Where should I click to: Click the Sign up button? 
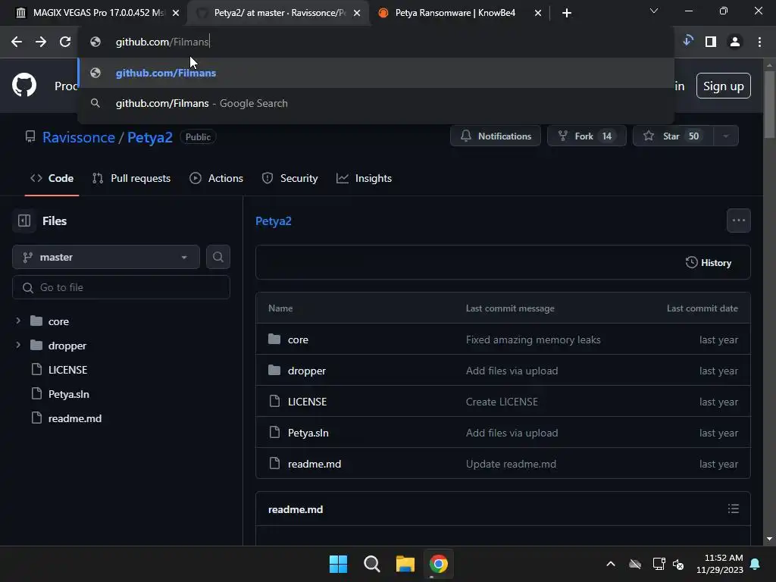click(723, 86)
